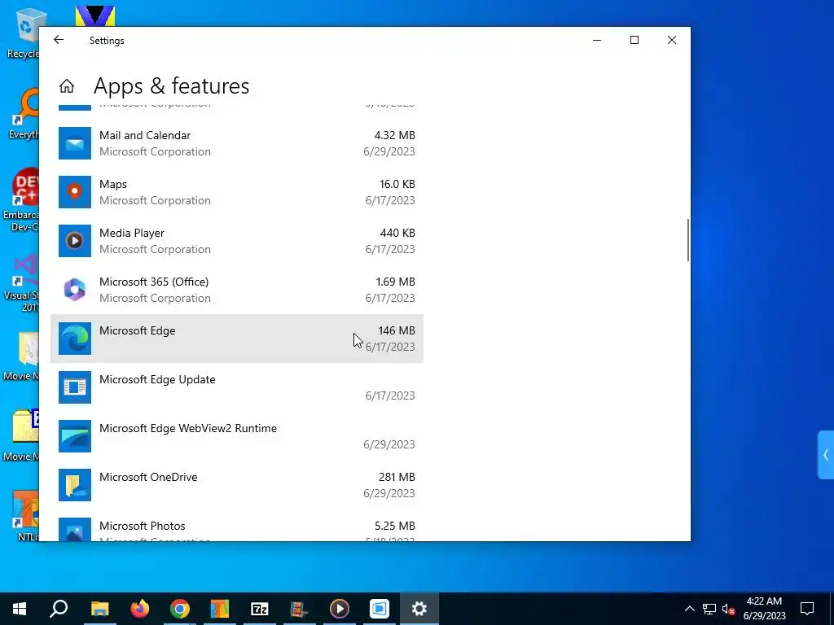This screenshot has width=834, height=625.
Task: Open Settings home via house icon
Action: coord(67,86)
